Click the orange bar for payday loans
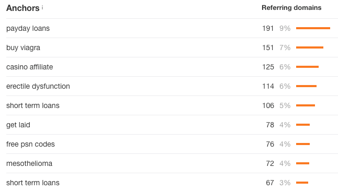Viewport: 338px width, 192px height. point(313,28)
